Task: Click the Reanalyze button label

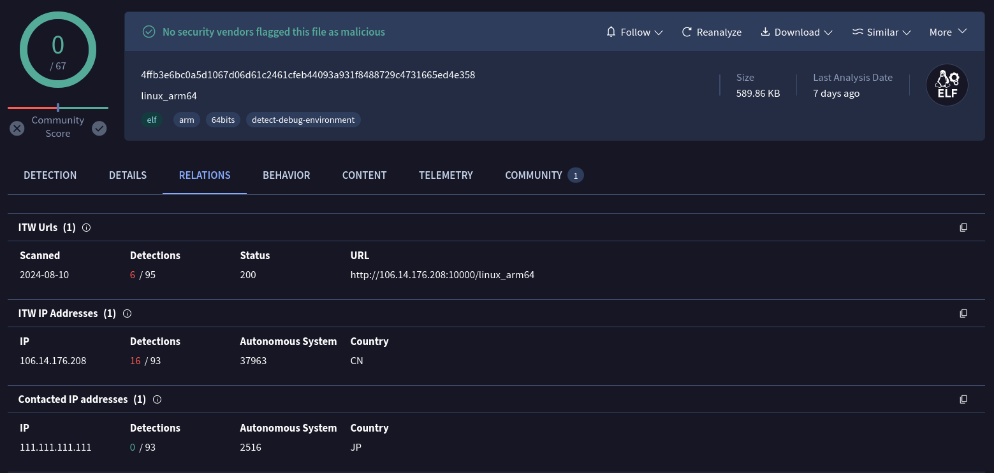Action: click(x=719, y=32)
